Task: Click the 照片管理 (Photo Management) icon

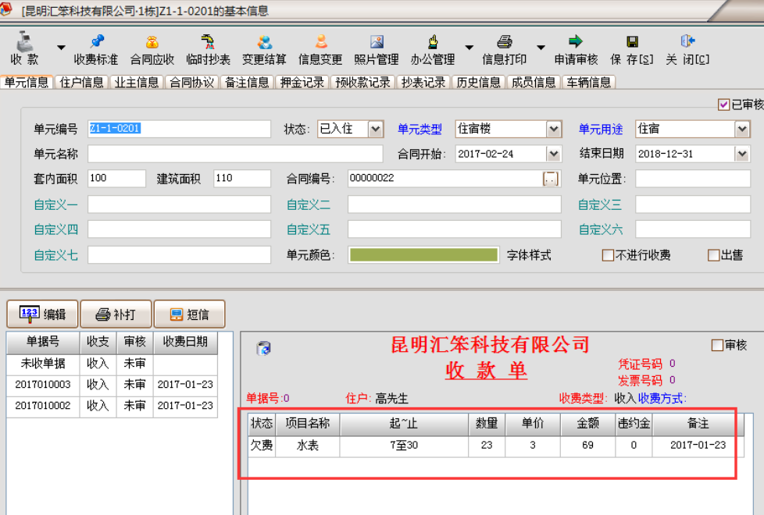Action: tap(378, 47)
